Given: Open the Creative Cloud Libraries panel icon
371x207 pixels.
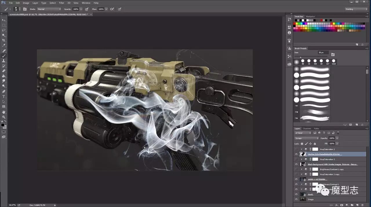Looking at the screenshot, I should [x=289, y=64].
